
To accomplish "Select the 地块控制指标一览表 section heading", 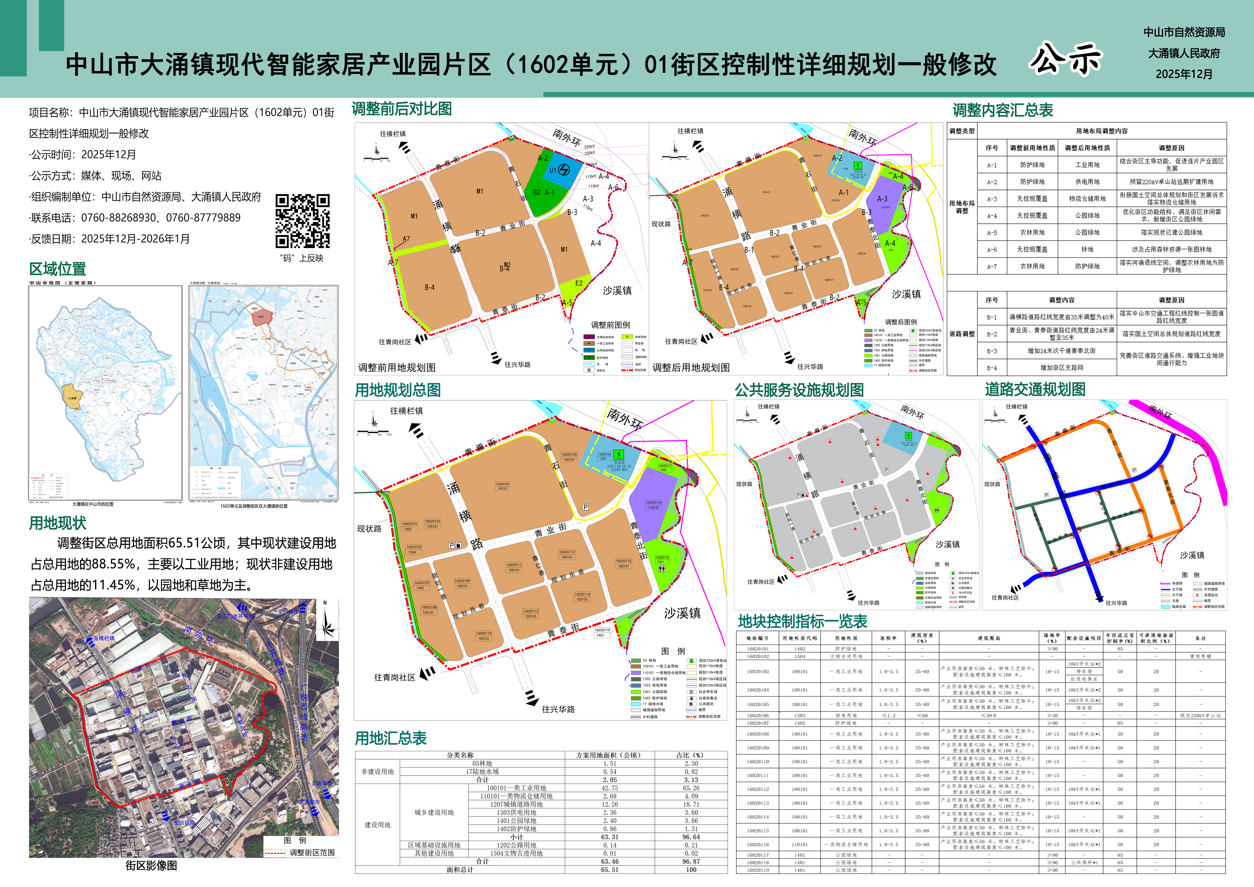I will pyautogui.click(x=802, y=622).
